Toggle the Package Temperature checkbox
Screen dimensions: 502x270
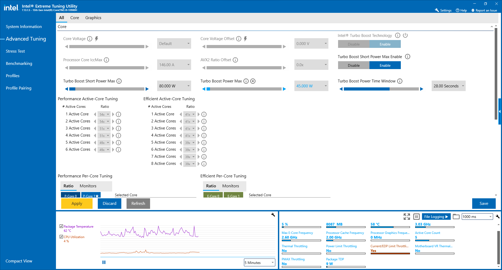(x=61, y=226)
